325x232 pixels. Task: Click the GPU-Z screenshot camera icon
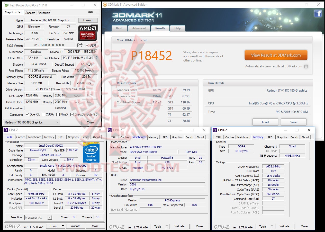[x=90, y=12]
